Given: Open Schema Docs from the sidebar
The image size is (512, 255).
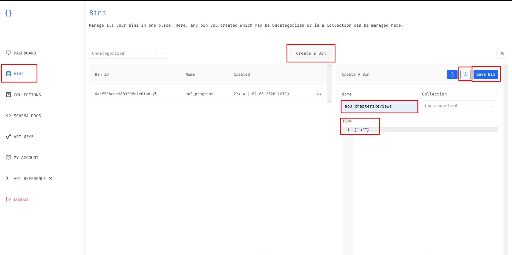Looking at the screenshot, I should (23, 116).
